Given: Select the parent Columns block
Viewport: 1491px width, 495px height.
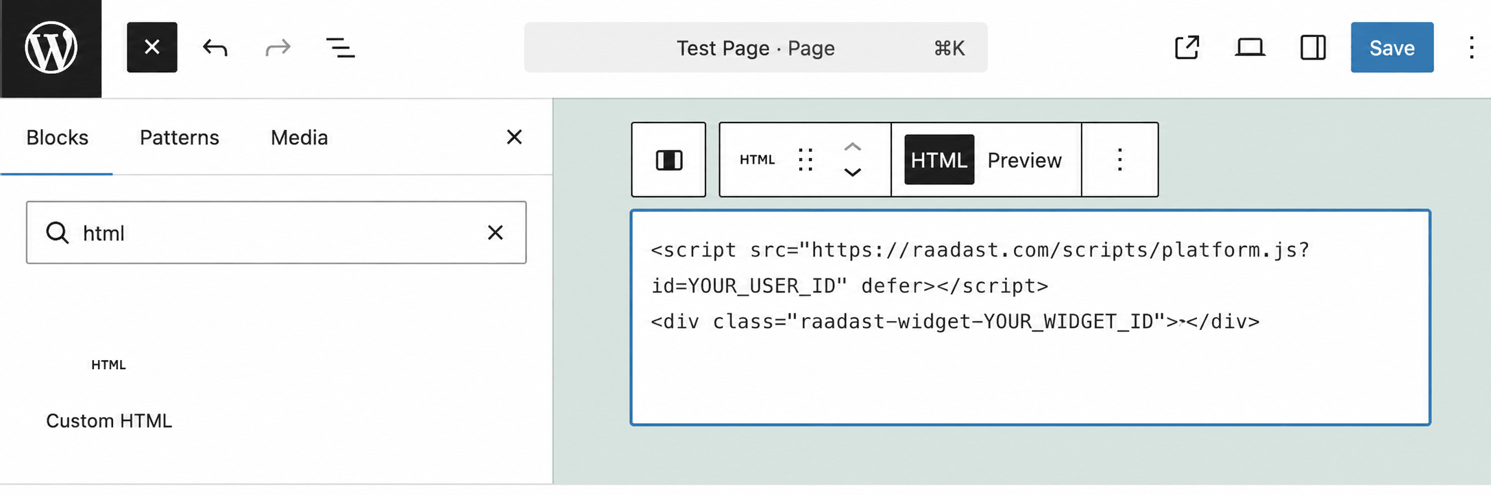Looking at the screenshot, I should click(x=669, y=160).
